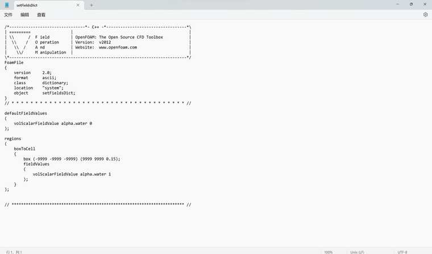
Task: Click the 100% zoom level in status bar
Action: coord(329,252)
